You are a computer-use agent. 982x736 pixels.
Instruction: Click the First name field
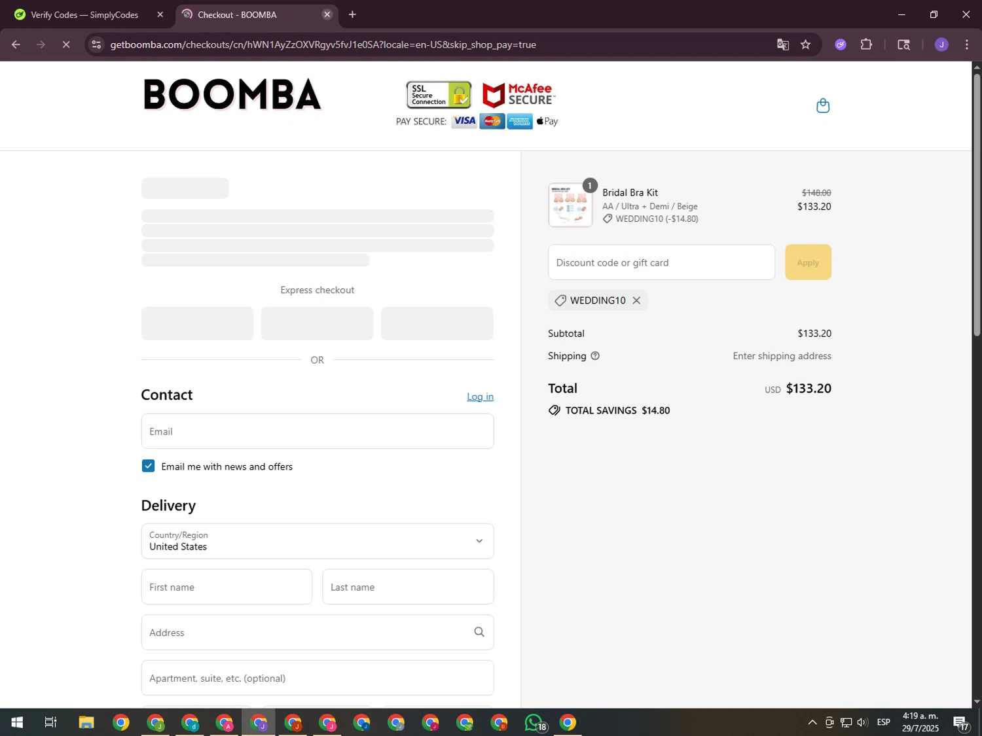click(x=227, y=587)
